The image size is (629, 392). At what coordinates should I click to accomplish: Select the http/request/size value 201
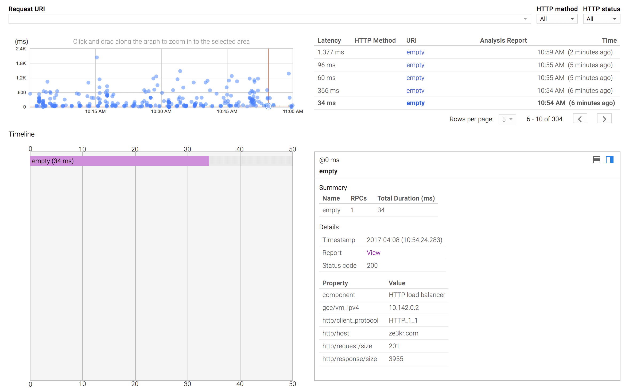point(394,346)
